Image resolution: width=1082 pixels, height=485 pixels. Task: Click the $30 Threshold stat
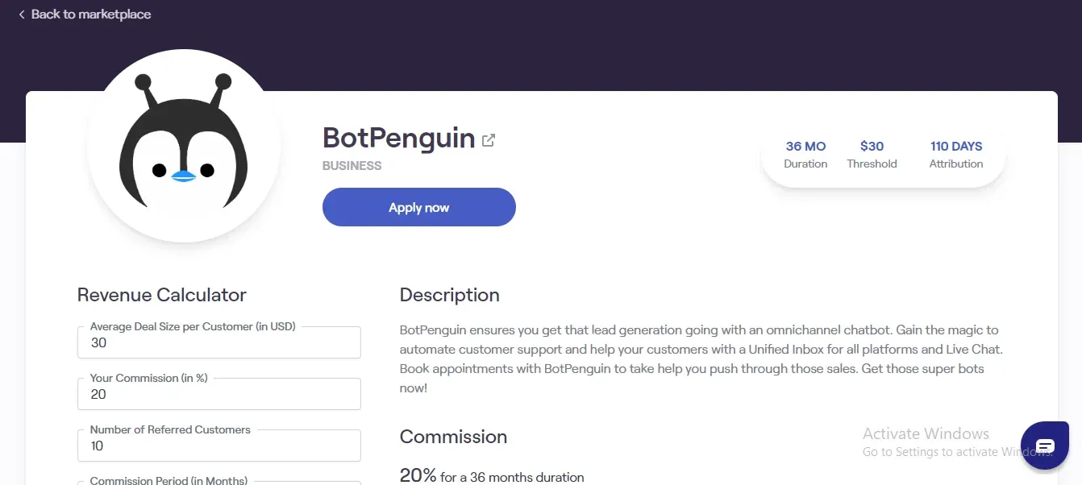tap(872, 155)
